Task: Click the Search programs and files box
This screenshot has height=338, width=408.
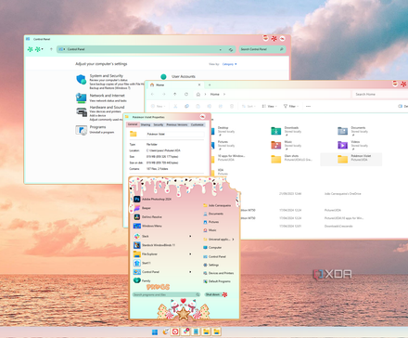Action: click(166, 294)
